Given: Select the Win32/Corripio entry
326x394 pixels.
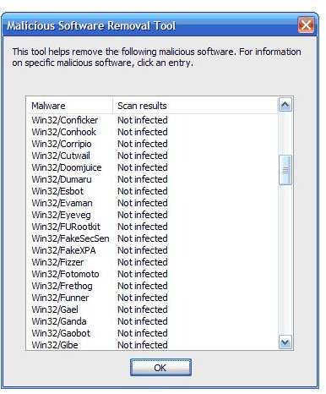Looking at the screenshot, I should (x=62, y=144).
